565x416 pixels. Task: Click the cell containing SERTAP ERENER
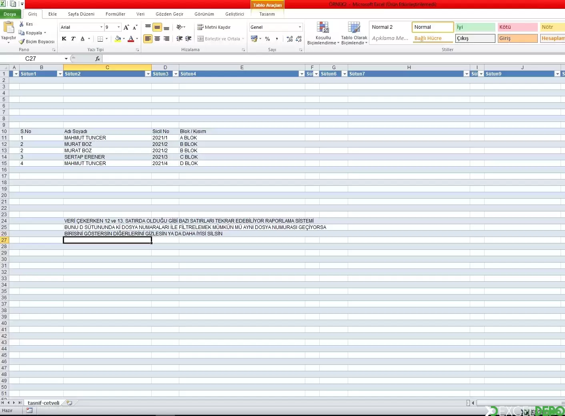click(107, 157)
